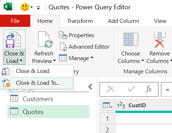The image size is (172, 133).
Task: Switch to the Transform tab
Action: point(80,21)
